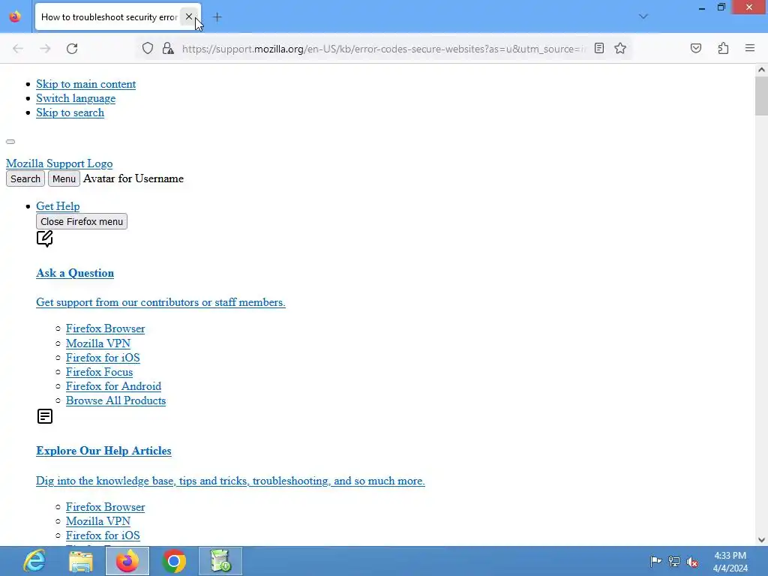
Task: Open File Explorer from taskbar
Action: [81, 561]
